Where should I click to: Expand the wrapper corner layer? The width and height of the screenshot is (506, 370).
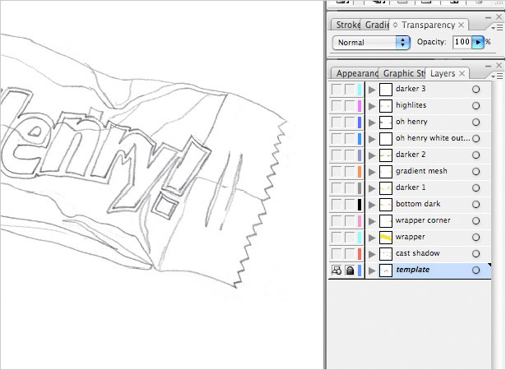point(372,221)
